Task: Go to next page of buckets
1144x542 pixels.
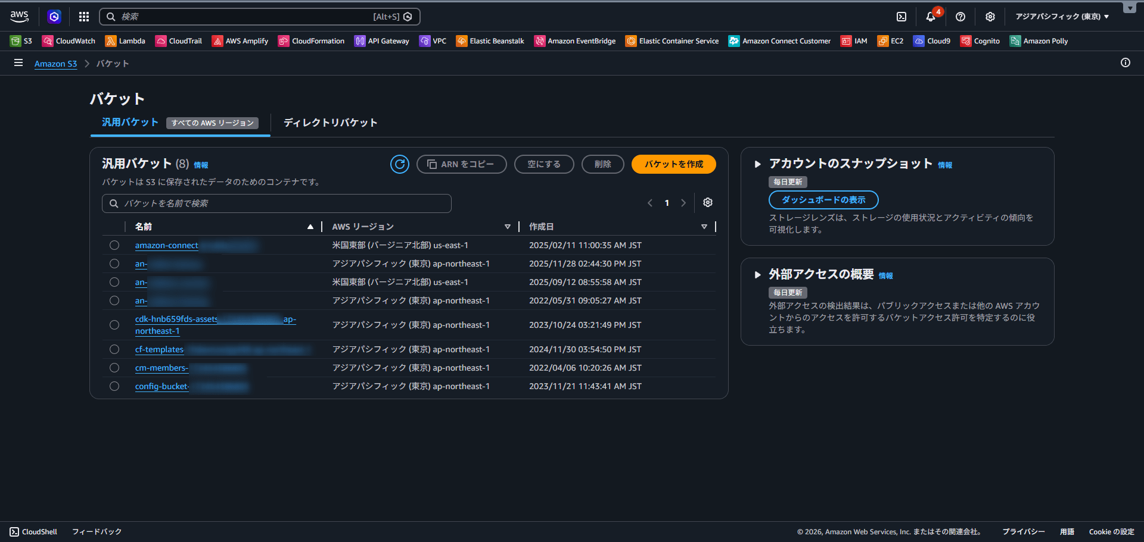Action: 683,203
